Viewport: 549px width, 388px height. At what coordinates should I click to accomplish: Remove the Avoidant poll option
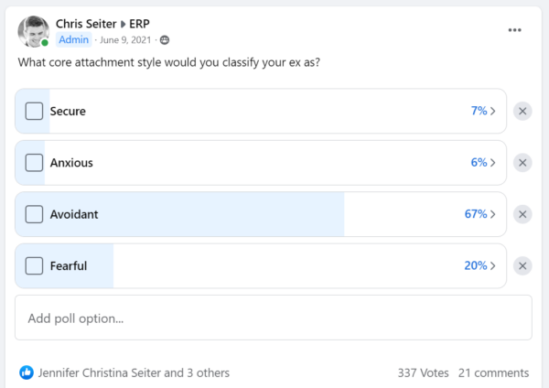[x=522, y=214]
